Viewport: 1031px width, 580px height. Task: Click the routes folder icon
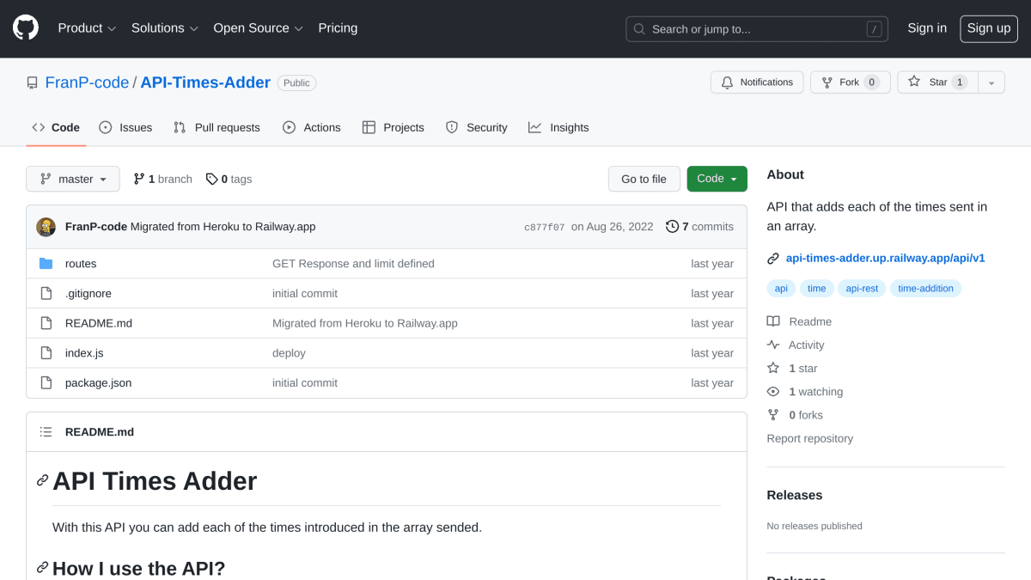pos(46,264)
